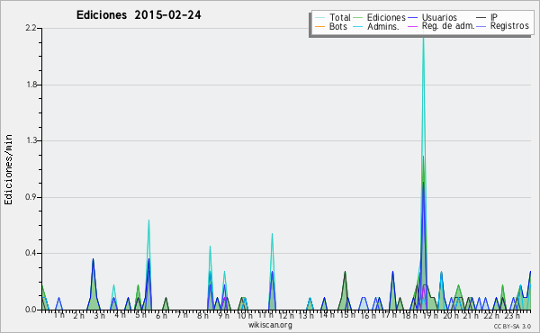
Task: Click the Total legend color swatch
Action: [319, 17]
